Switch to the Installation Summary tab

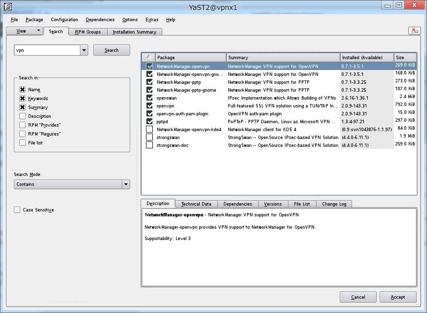coord(135,32)
